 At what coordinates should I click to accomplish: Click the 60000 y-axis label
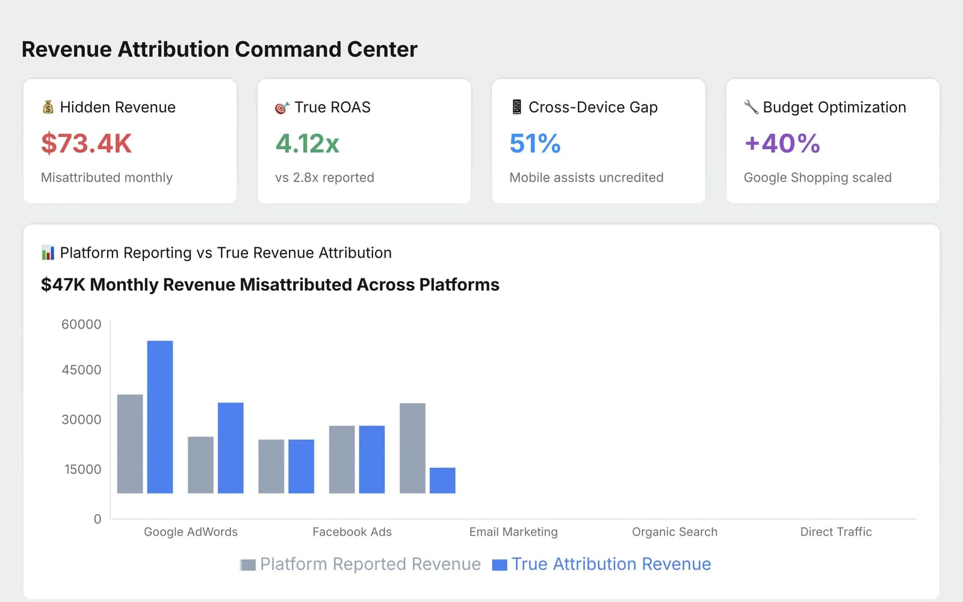coord(81,324)
